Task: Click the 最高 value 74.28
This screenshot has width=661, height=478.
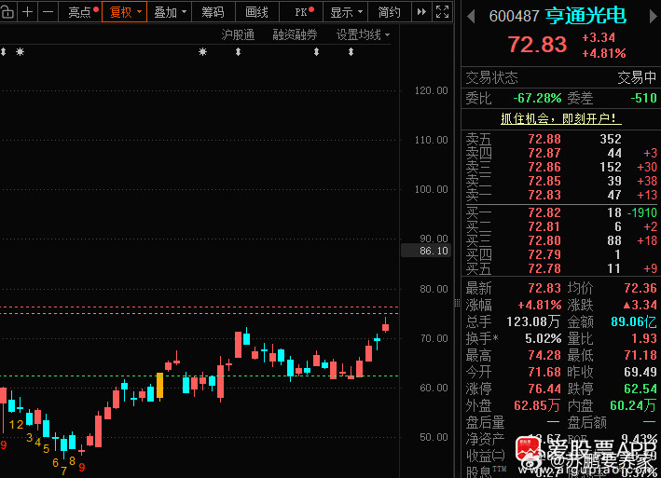Action: 544,355
